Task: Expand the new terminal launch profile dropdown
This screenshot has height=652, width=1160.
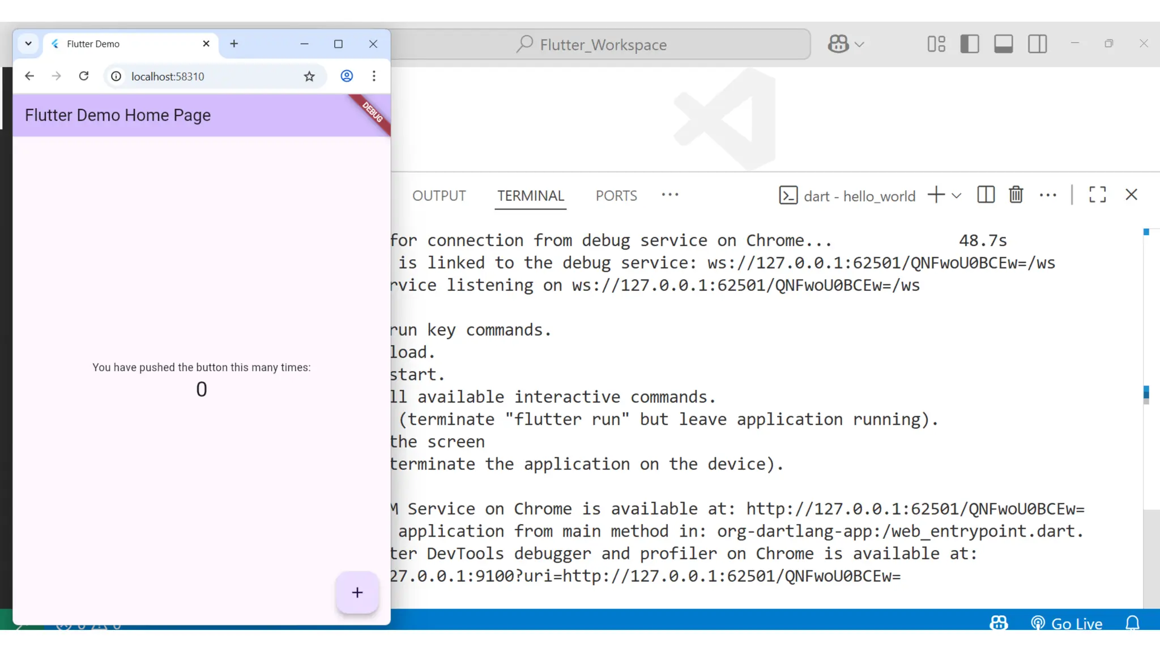Action: pos(957,196)
